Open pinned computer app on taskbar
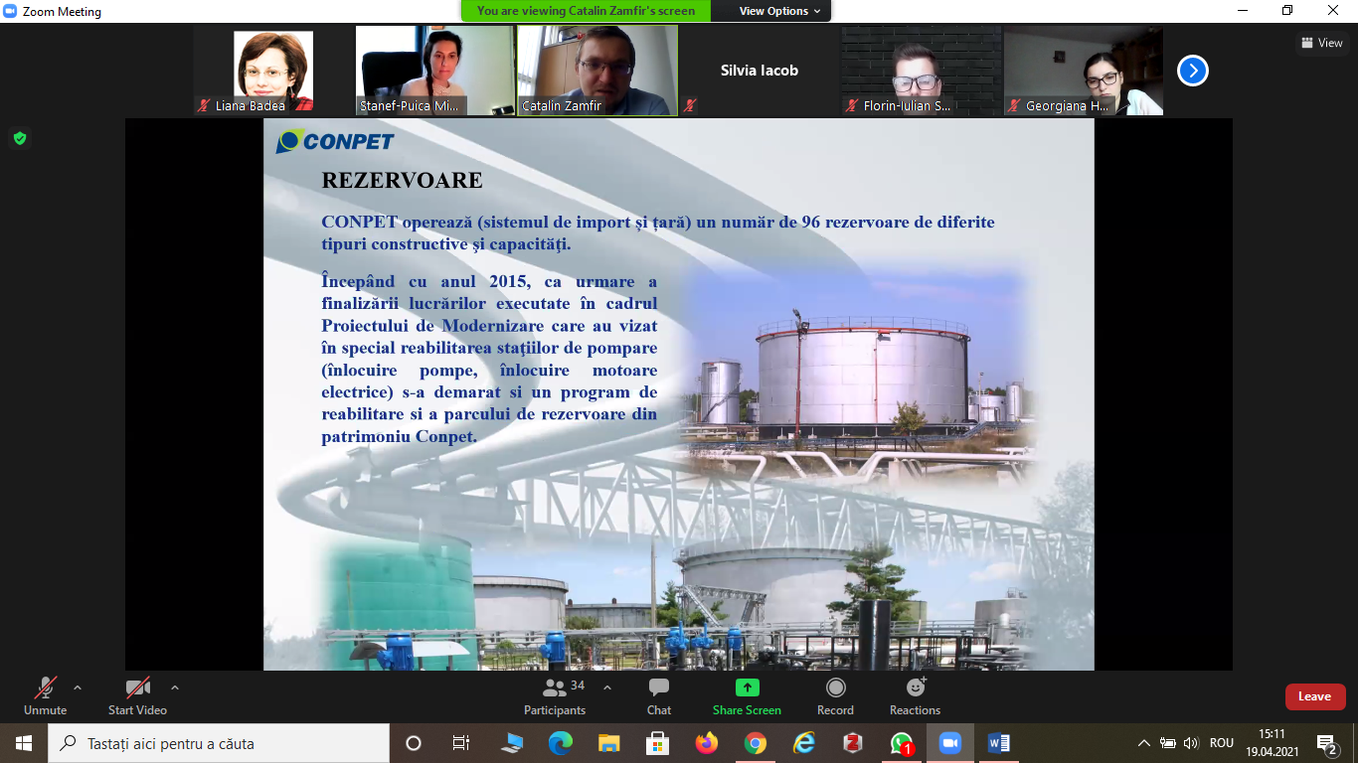The image size is (1358, 763). pos(511,743)
